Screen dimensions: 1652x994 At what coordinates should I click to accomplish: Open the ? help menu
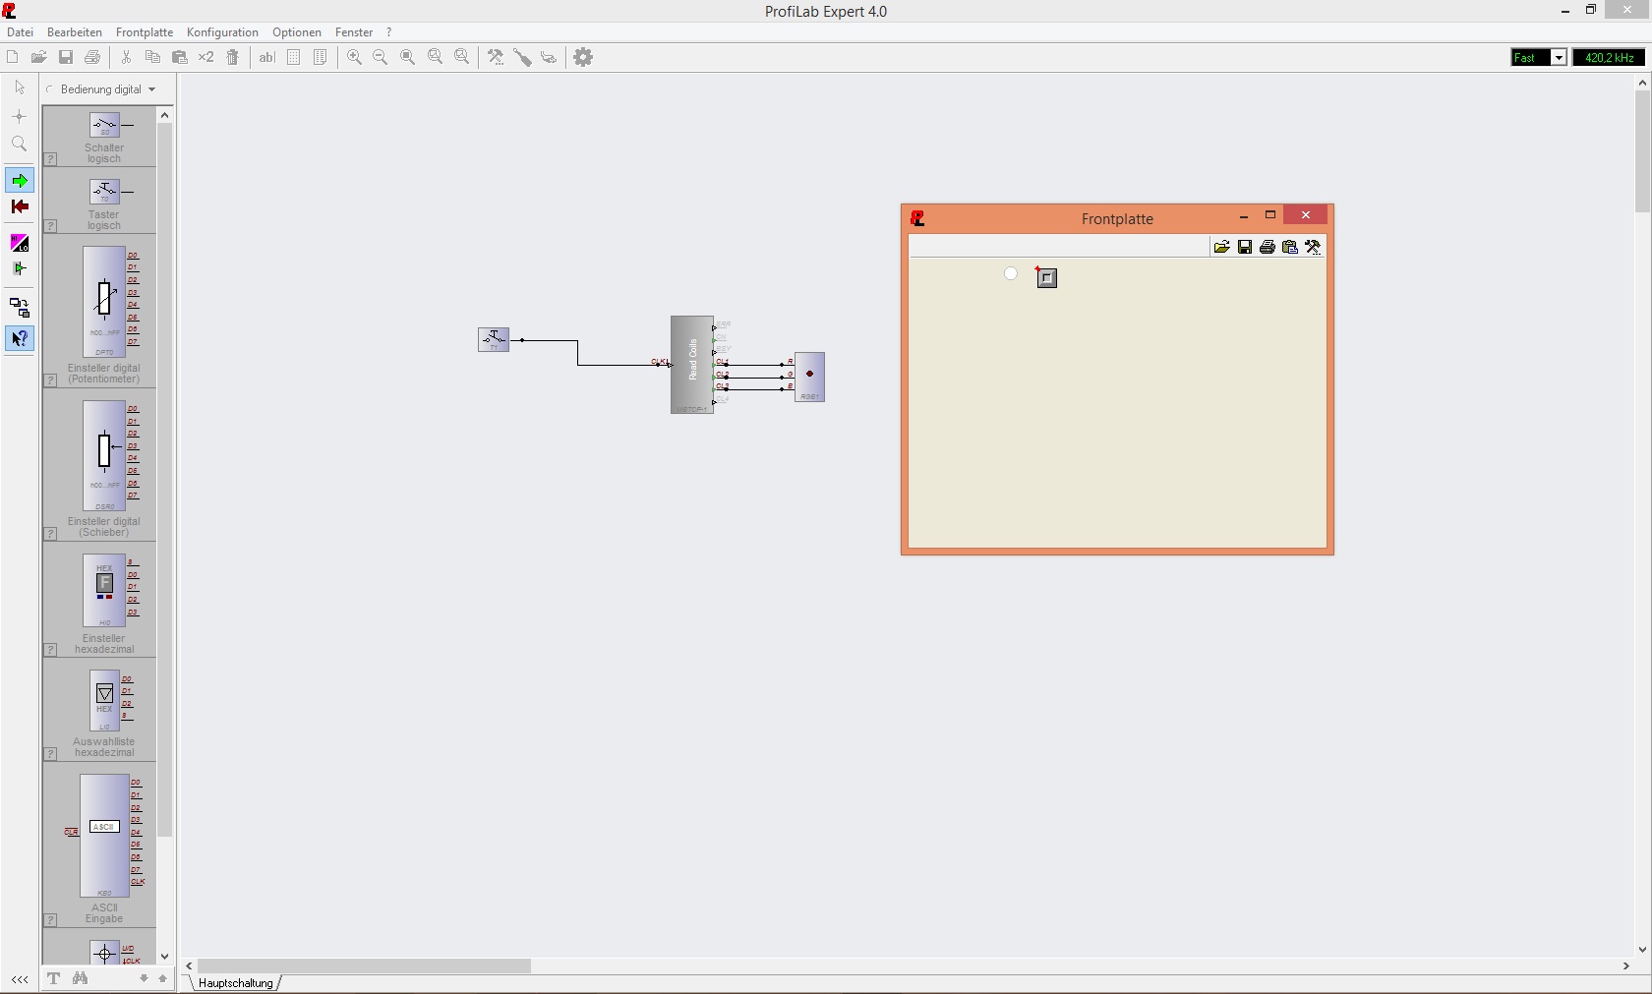(389, 32)
